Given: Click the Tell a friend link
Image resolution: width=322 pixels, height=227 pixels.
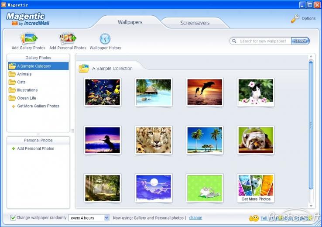Looking at the screenshot, I should 286,218.
